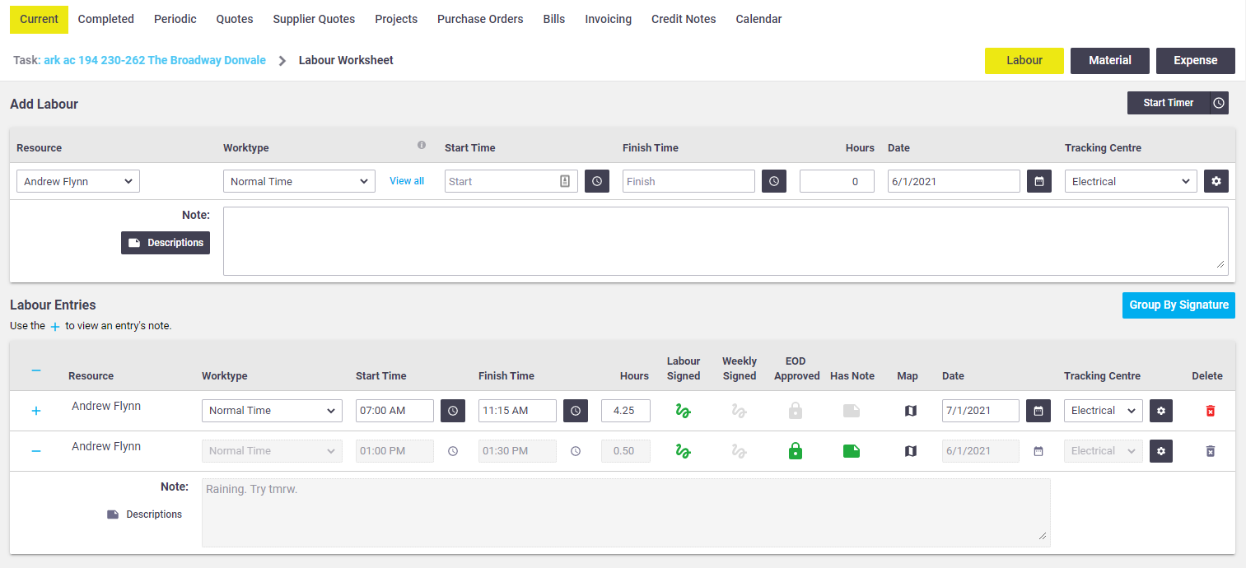The height and width of the screenshot is (568, 1246).
Task: Delete the 7/1/2021 labour entry
Action: (1210, 411)
